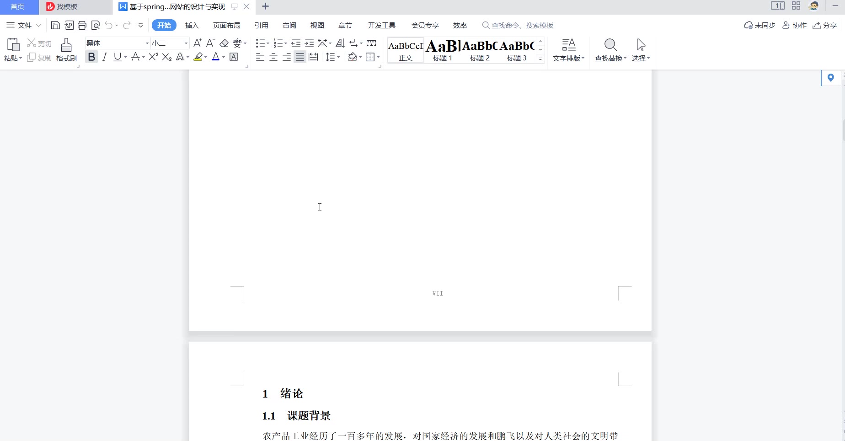The image size is (845, 441).
Task: Decrease the font size with A- icon
Action: tap(211, 43)
